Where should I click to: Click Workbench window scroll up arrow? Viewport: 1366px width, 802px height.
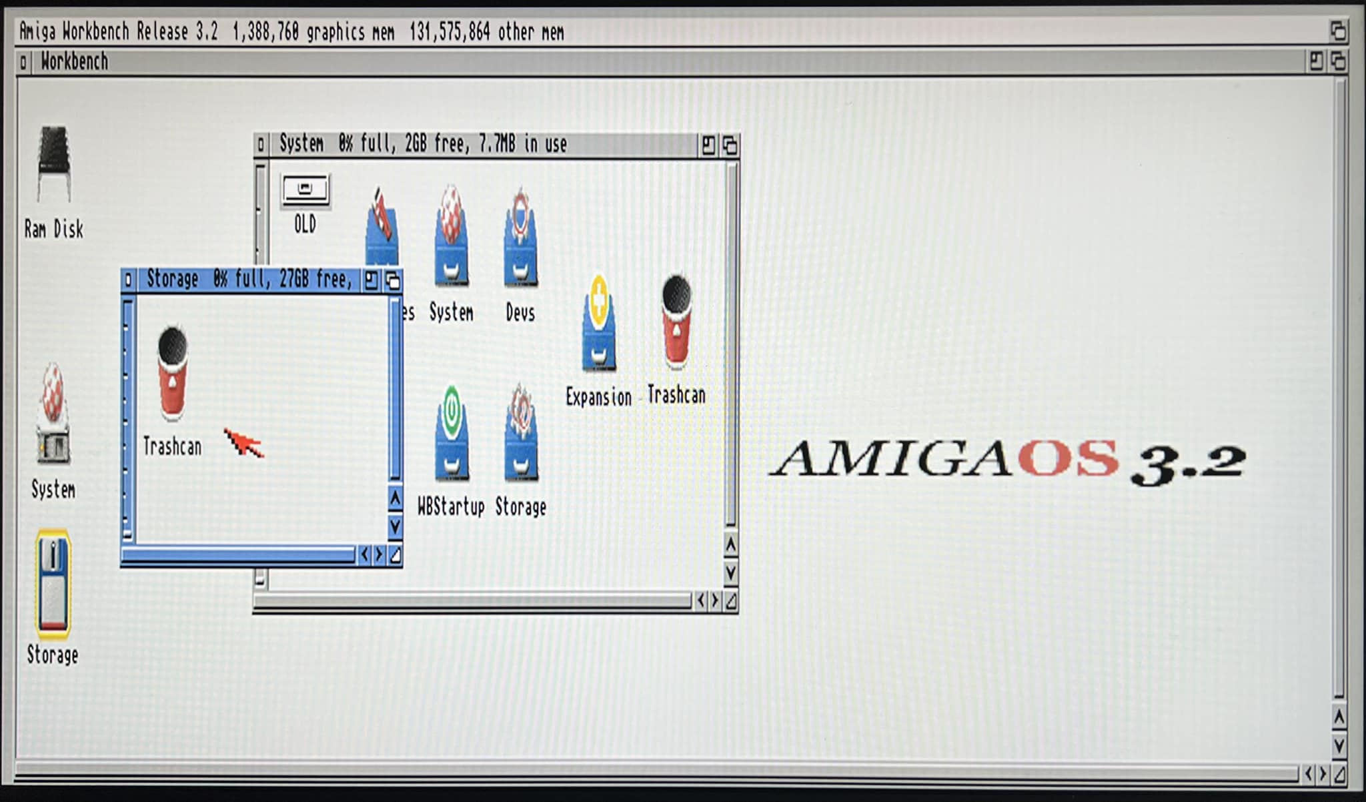(1339, 717)
